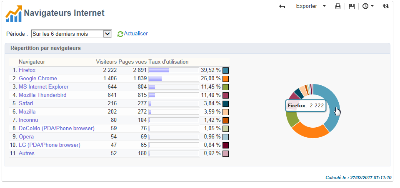This screenshot has height=188, width=400.
Task: Click the Mozilla Thunderbird magenta swatch
Action: [225, 95]
